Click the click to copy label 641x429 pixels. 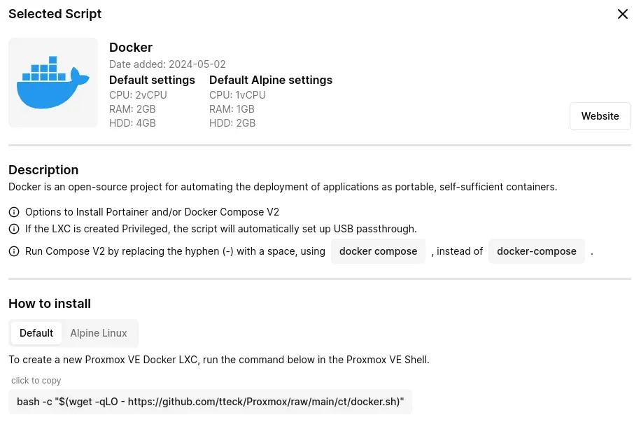click(36, 380)
